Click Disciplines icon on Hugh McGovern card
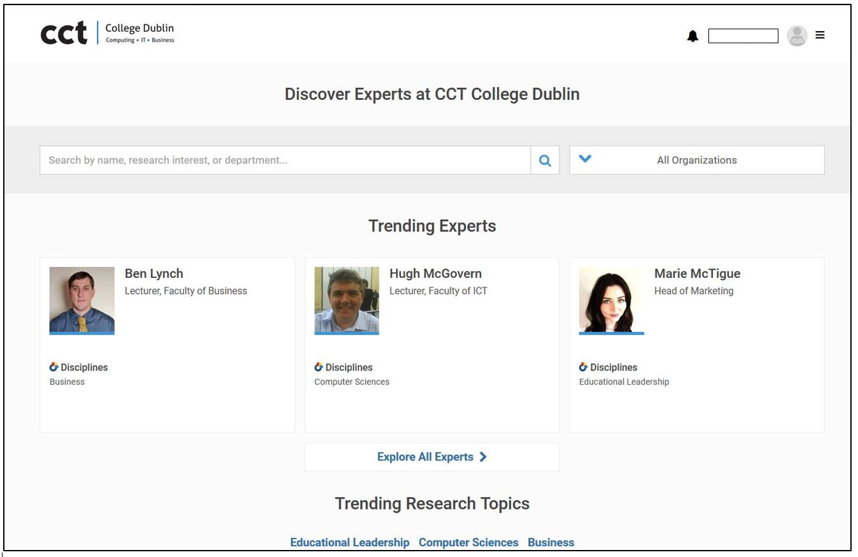Viewport: 858px width, 557px height. click(319, 367)
